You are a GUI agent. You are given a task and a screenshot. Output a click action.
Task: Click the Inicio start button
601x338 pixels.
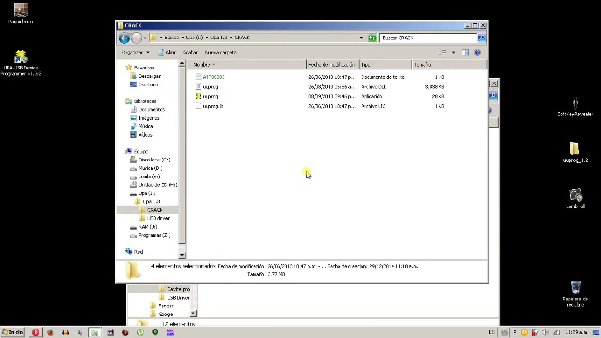12,332
